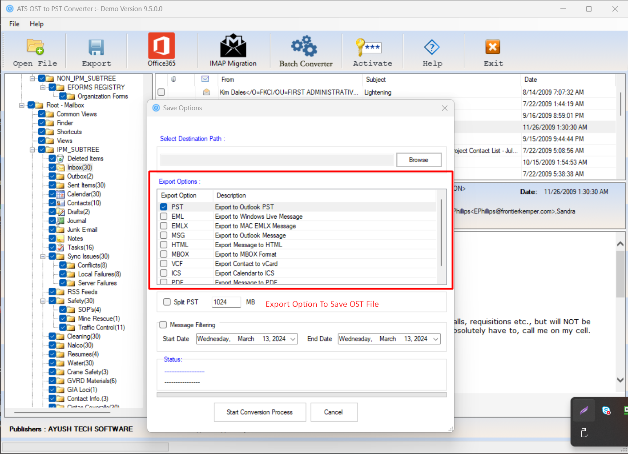Sort by the Date column header
Screen dimensions: 628x454
coord(568,80)
